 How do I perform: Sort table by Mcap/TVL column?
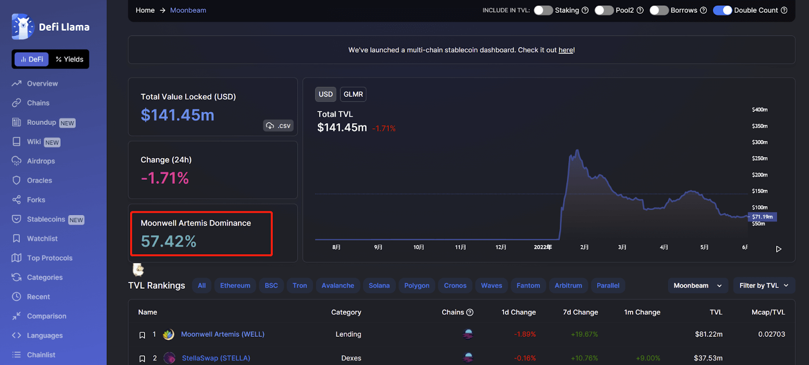(x=768, y=312)
